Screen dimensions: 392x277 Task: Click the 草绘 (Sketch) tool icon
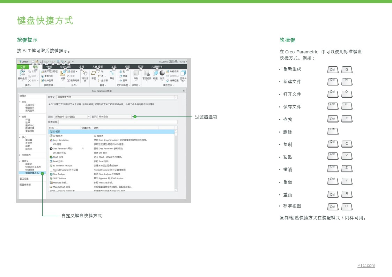coord(112,73)
